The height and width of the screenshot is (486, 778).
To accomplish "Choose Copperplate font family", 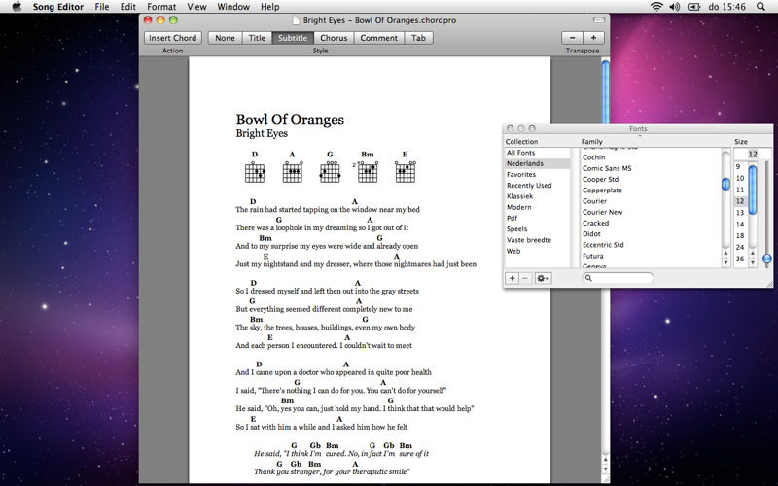I will tap(651, 191).
